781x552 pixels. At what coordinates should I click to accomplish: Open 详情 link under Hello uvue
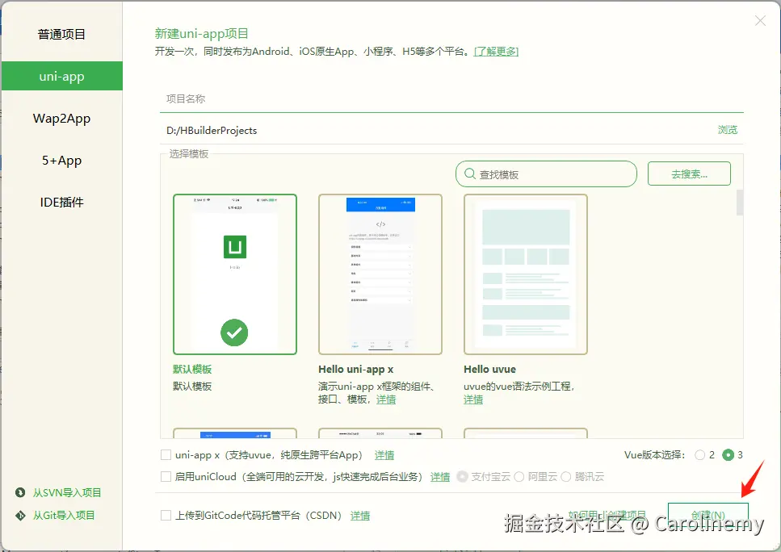point(473,399)
